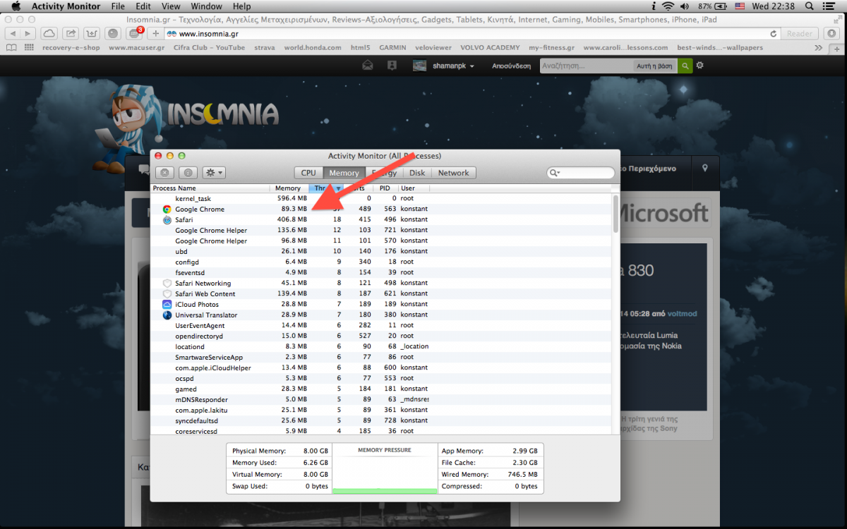Image resolution: width=847 pixels, height=529 pixels.
Task: Click the Wi-Fi status icon
Action: pyautogui.click(x=668, y=6)
